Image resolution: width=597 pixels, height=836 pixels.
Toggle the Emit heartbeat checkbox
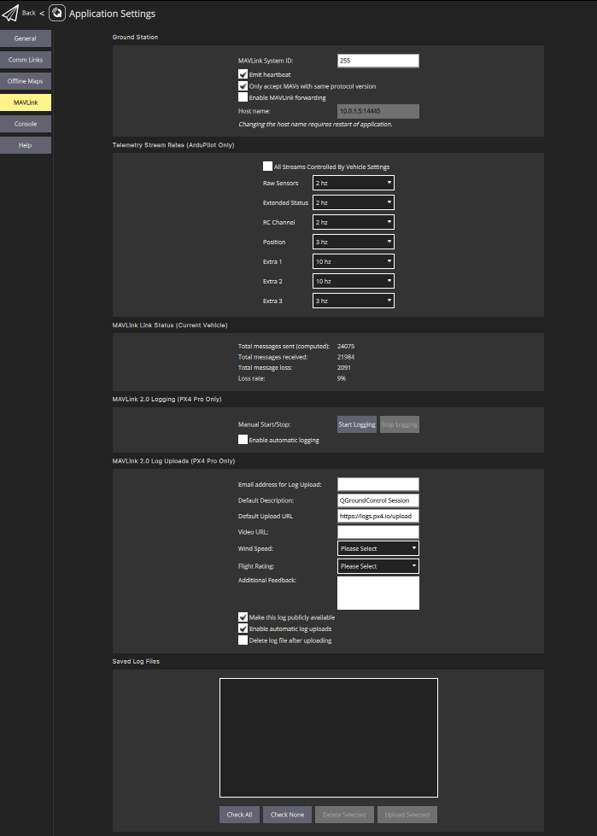[243, 75]
